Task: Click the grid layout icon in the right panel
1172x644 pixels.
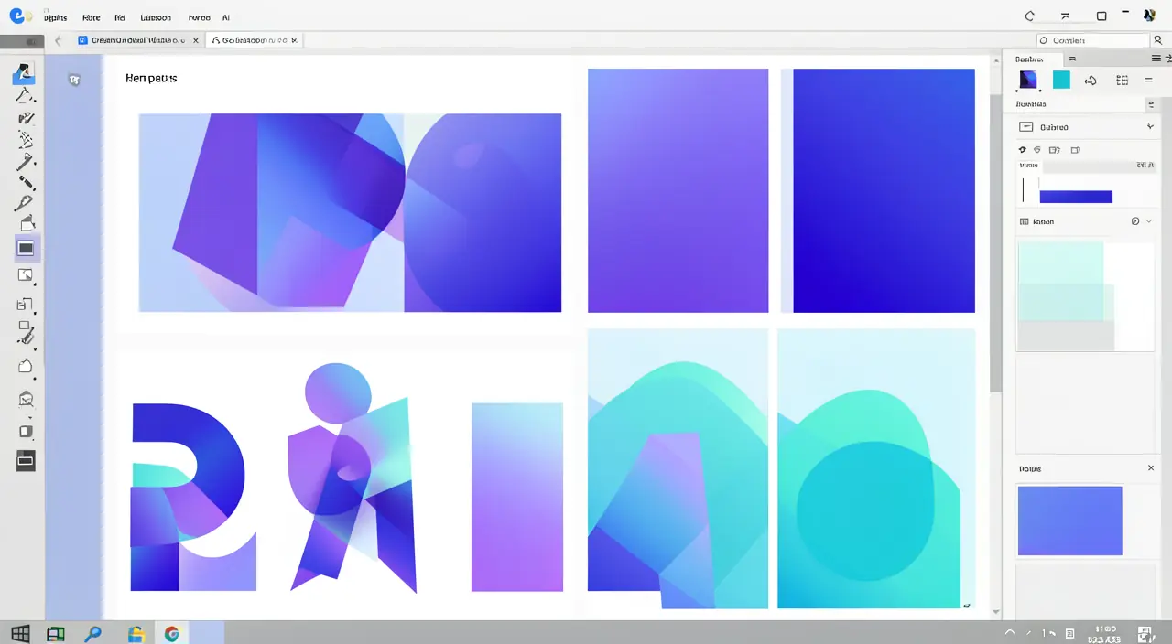Action: point(1122,80)
